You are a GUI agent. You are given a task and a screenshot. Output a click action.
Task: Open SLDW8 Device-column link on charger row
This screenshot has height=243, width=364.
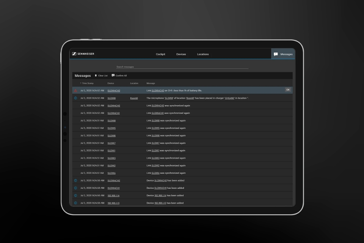pyautogui.click(x=111, y=98)
